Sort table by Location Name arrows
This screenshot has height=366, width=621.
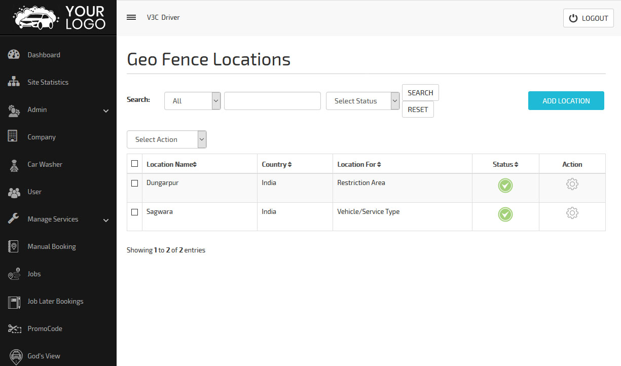(195, 165)
